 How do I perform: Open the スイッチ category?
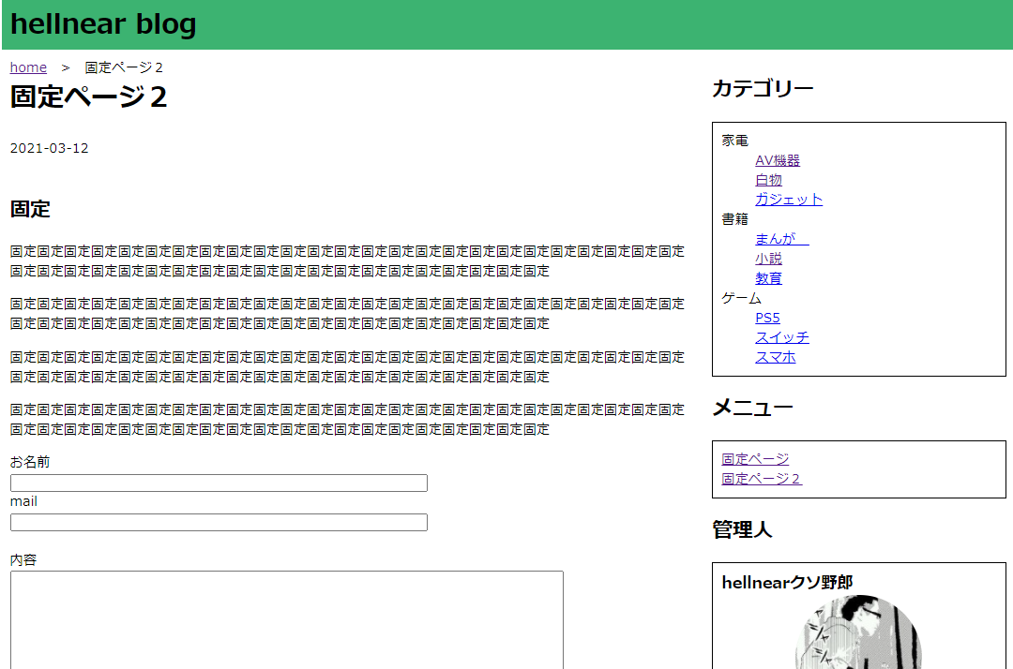point(781,337)
